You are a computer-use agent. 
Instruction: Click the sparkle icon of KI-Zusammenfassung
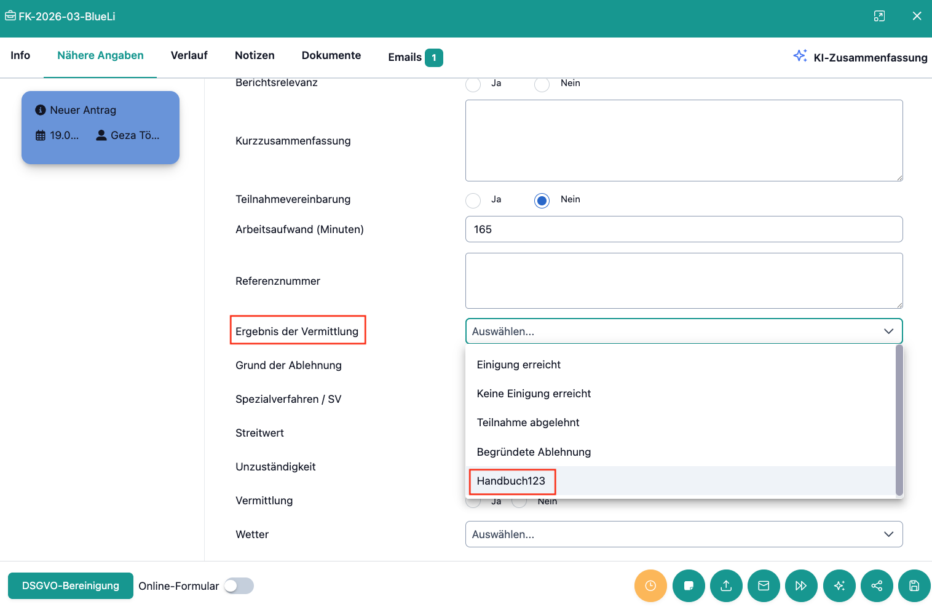[800, 56]
